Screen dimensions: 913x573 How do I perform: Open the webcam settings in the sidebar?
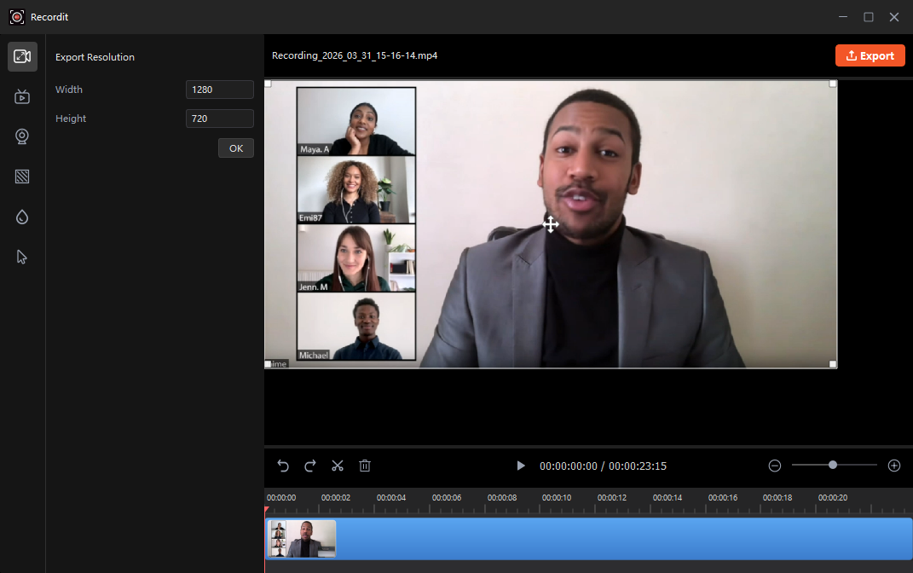22,136
